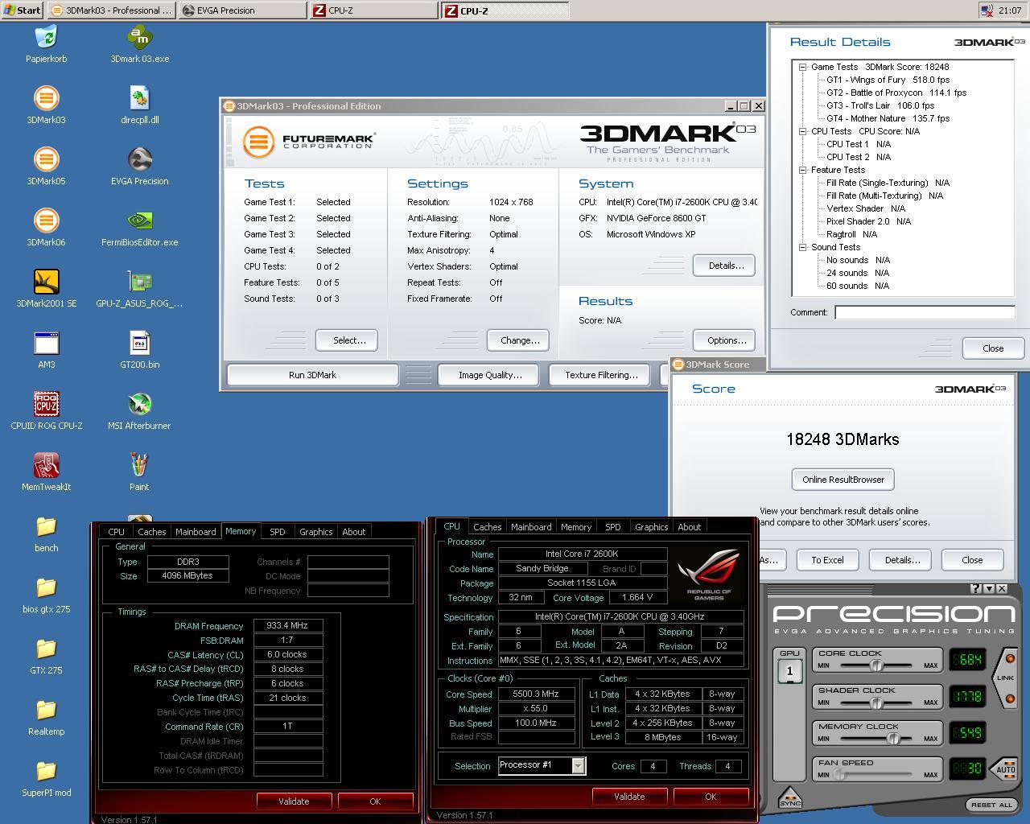1030x824 pixels.
Task: Select the 3DMark03 desktop shortcut
Action: [46, 105]
